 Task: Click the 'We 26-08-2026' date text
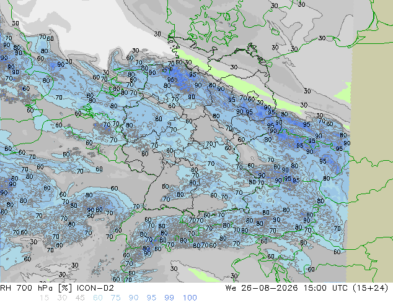tap(262, 288)
